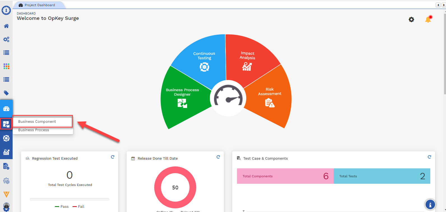
Task: Refresh the Release Done Till Date card
Action: [x=218, y=157]
